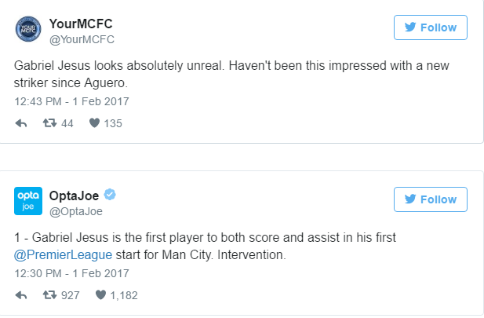484x318 pixels.
Task: Follow the YourMCFC account
Action: 431,27
